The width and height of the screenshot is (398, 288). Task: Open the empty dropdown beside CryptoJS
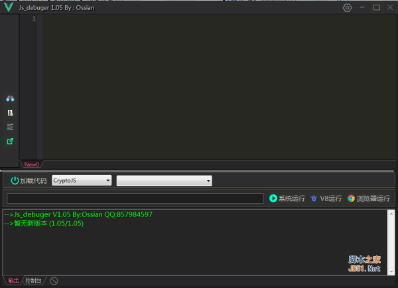(x=165, y=180)
